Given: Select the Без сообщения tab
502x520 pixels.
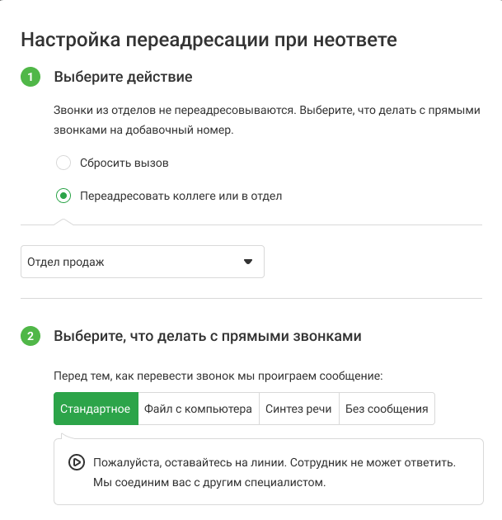Looking at the screenshot, I should 387,409.
